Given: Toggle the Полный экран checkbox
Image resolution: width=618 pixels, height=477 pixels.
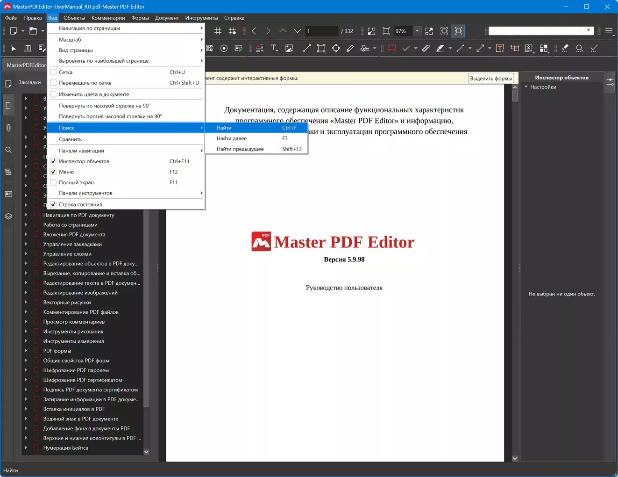Looking at the screenshot, I should pos(54,182).
